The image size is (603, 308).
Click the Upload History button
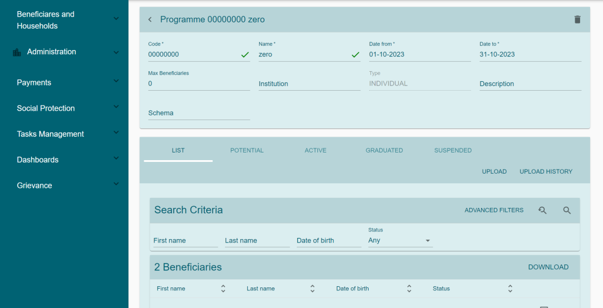coord(545,171)
